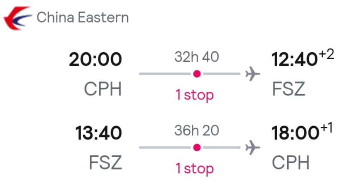
Task: Open the outbound flight's 1 stop details
Action: pyautogui.click(x=195, y=95)
